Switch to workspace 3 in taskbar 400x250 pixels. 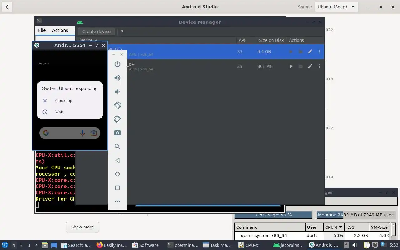[x=29, y=245]
